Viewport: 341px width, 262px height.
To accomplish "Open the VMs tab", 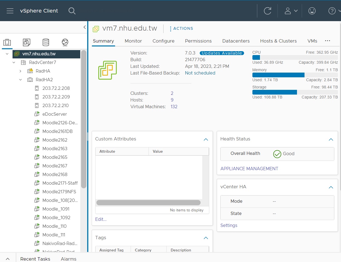I will (312, 41).
